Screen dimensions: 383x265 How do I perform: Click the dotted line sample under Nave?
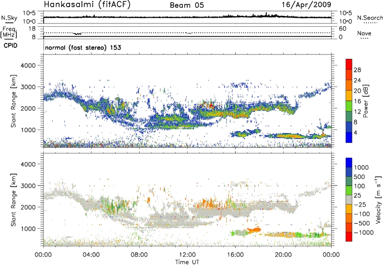point(365,38)
